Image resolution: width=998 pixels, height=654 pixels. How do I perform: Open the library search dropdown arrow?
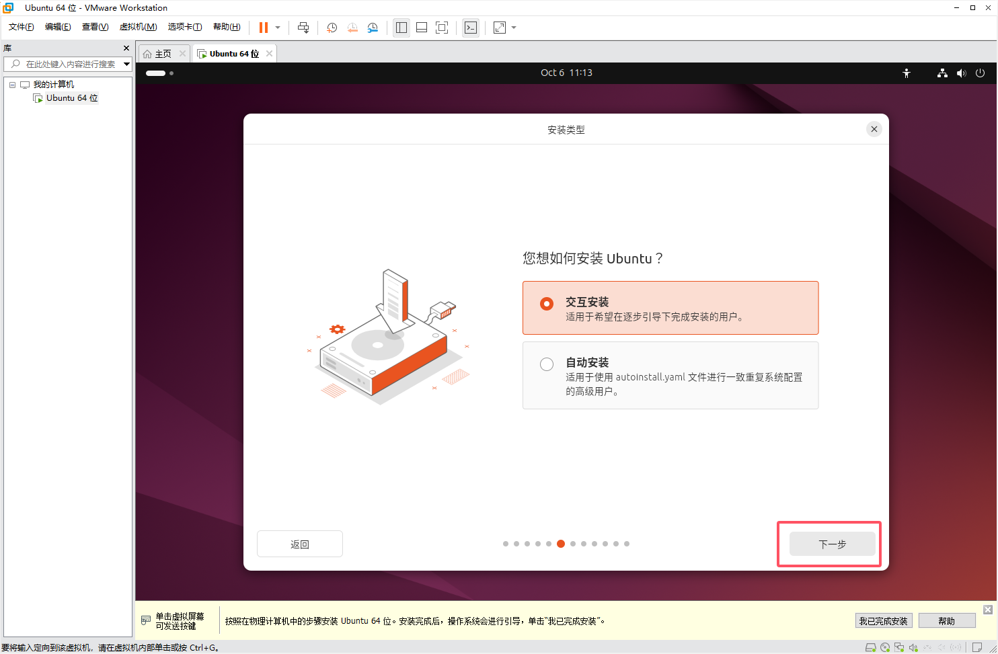point(126,64)
